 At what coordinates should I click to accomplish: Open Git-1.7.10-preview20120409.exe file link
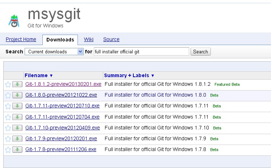(63, 128)
